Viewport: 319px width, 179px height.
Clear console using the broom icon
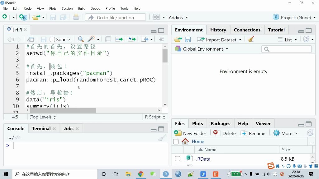click(162, 138)
